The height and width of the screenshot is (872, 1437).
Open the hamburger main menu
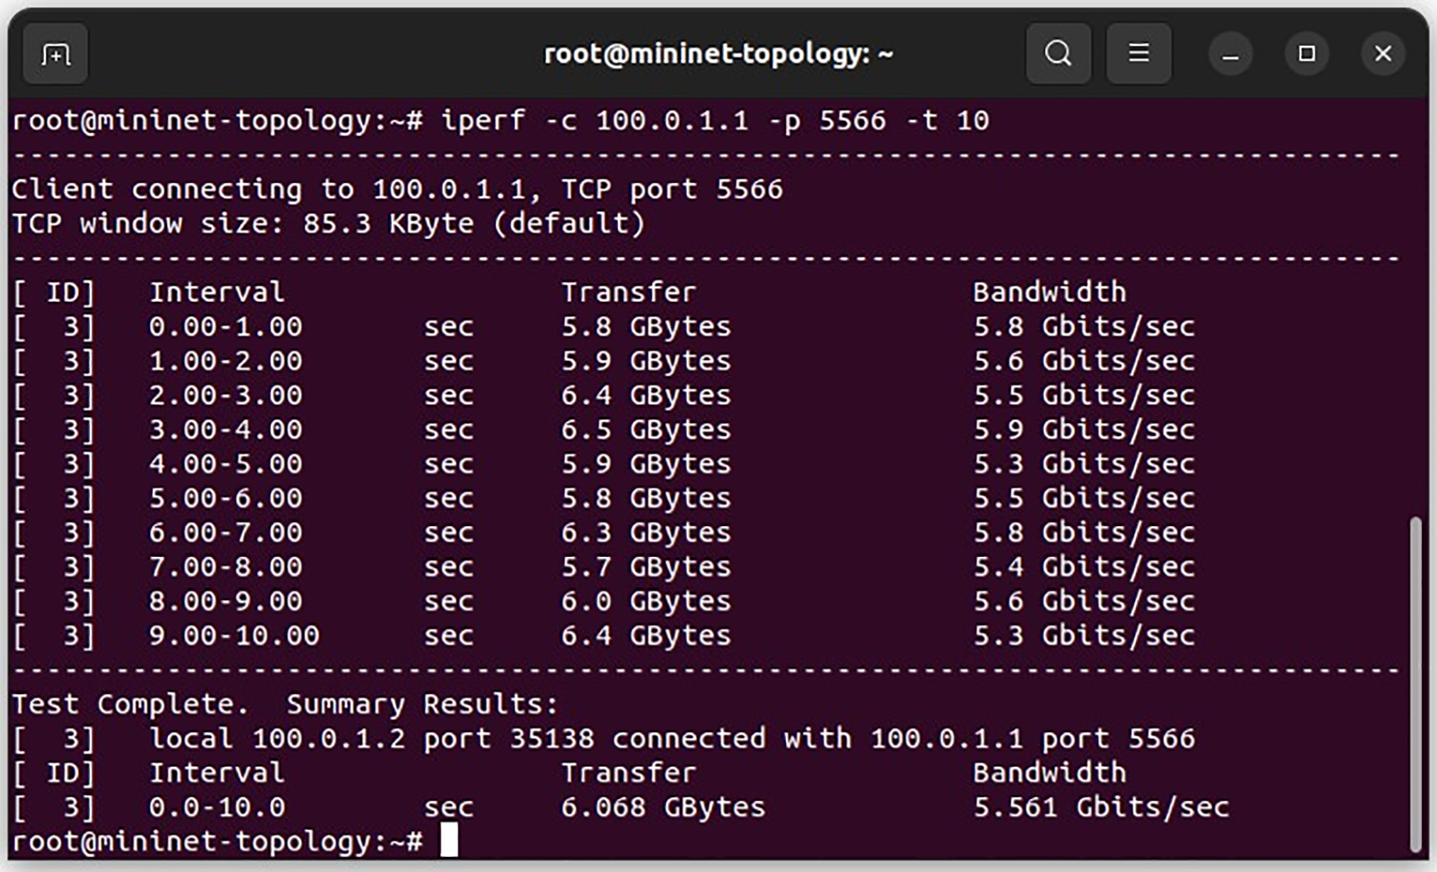pos(1138,54)
